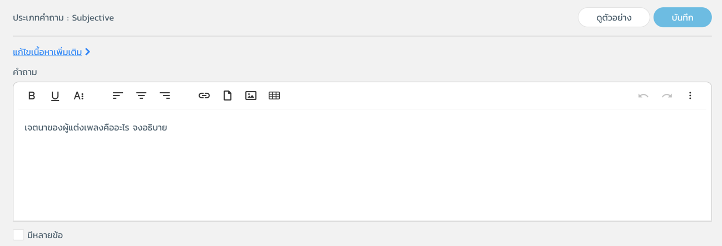Align text to the right

coord(165,96)
